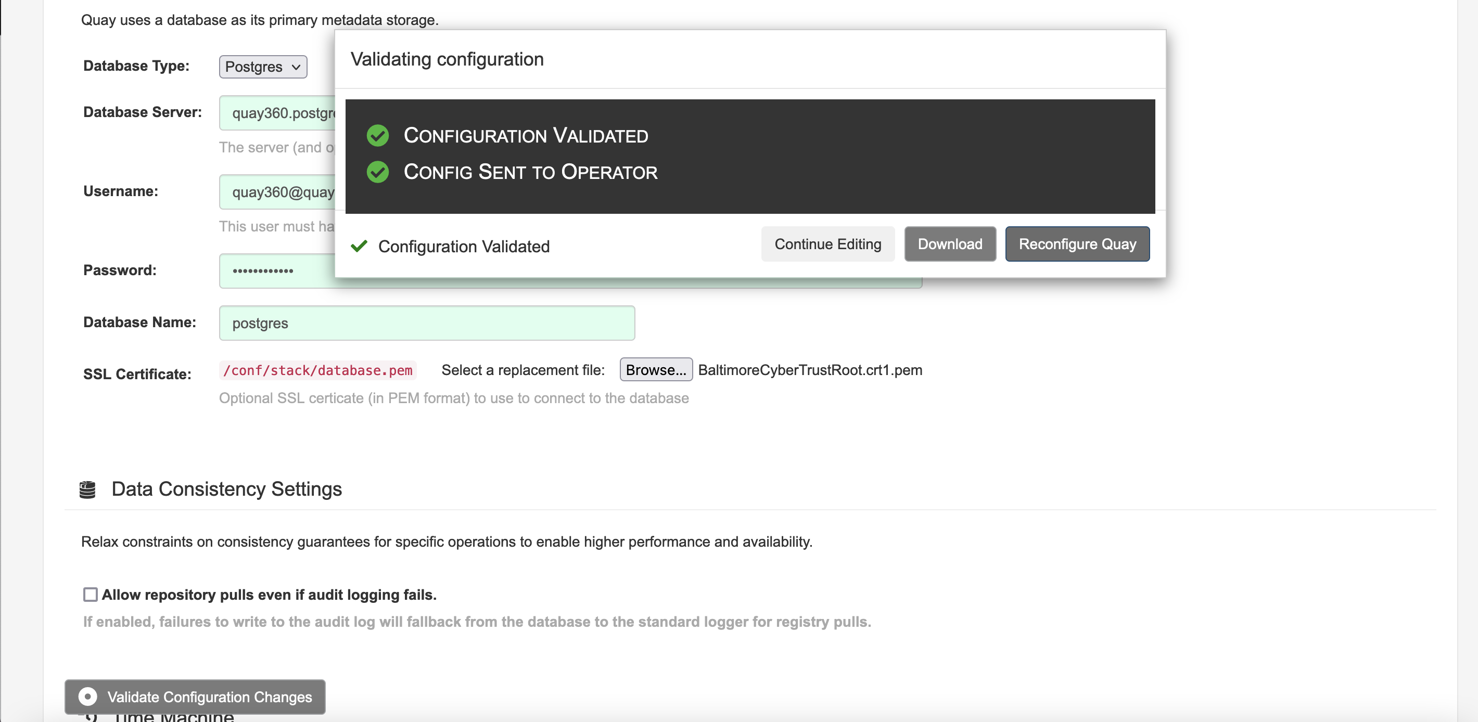Click the Username input field
Viewport: 1478px width, 722px height.
tap(276, 192)
